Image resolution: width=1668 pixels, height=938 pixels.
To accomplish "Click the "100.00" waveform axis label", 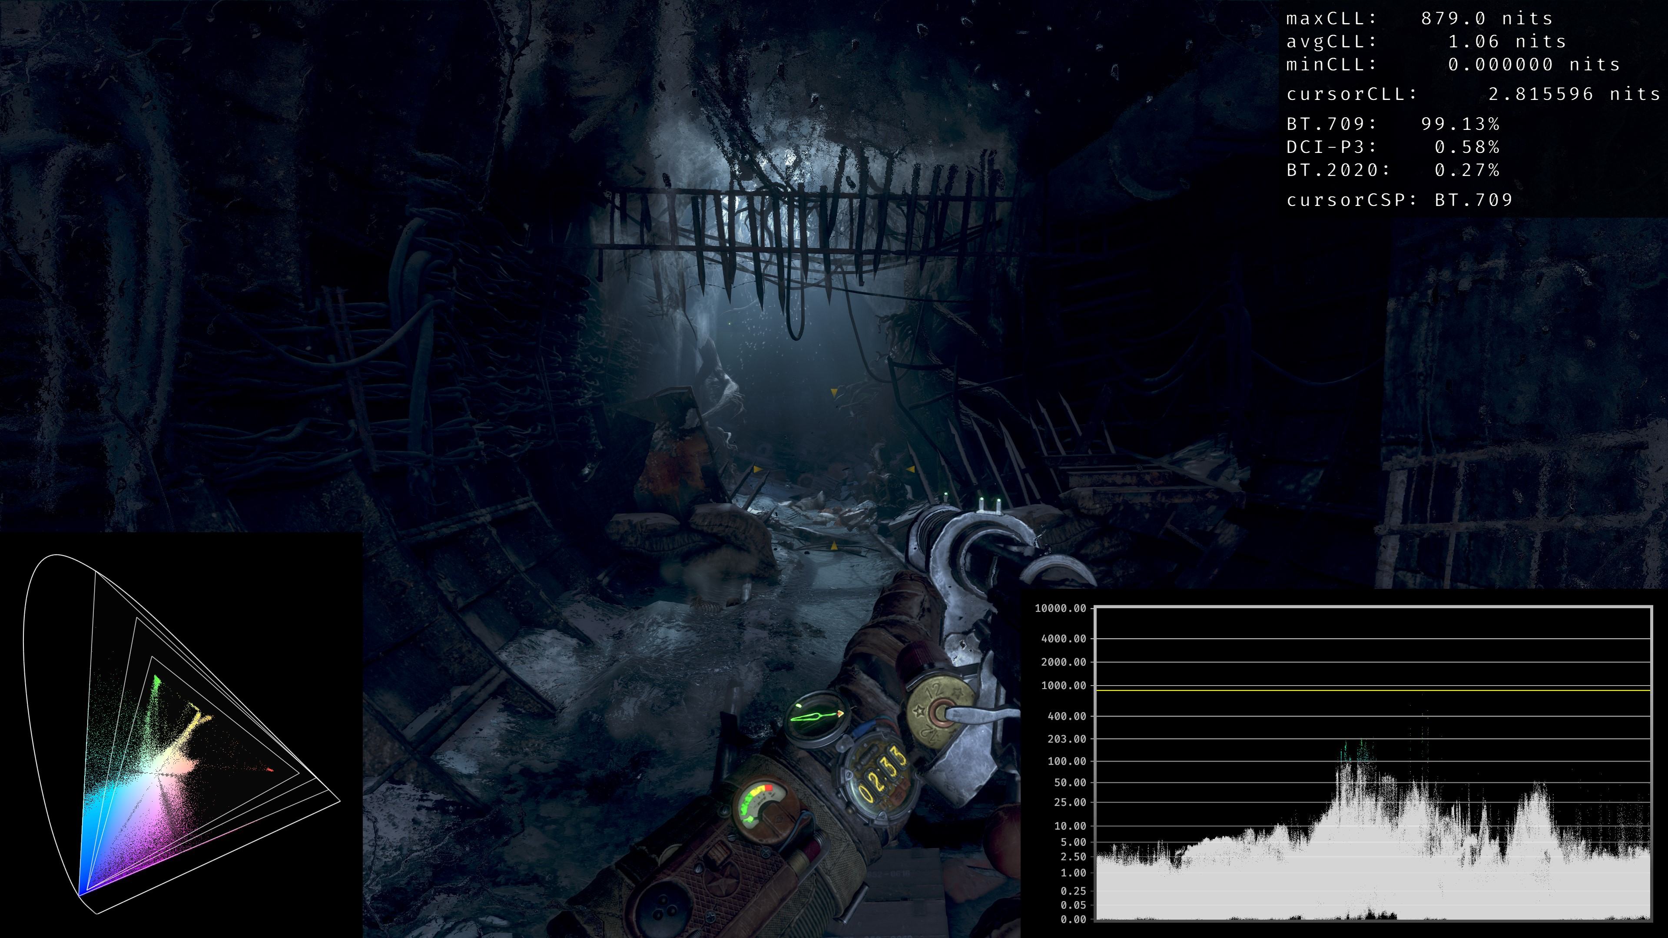I will click(x=1067, y=761).
